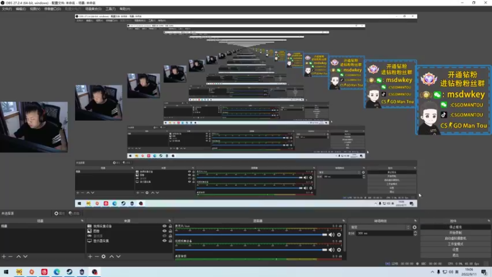Move scene down with the scenes panel arrow
The width and height of the screenshot is (492, 277).
pyautogui.click(x=25, y=257)
